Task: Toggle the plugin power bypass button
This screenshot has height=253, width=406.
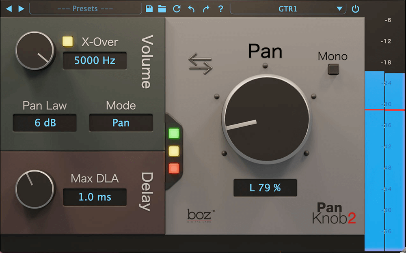Action: (356, 9)
